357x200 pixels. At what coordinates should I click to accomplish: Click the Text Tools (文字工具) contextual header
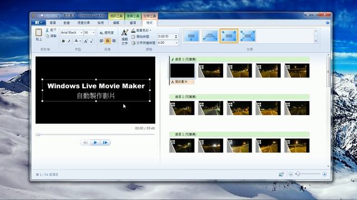click(149, 16)
